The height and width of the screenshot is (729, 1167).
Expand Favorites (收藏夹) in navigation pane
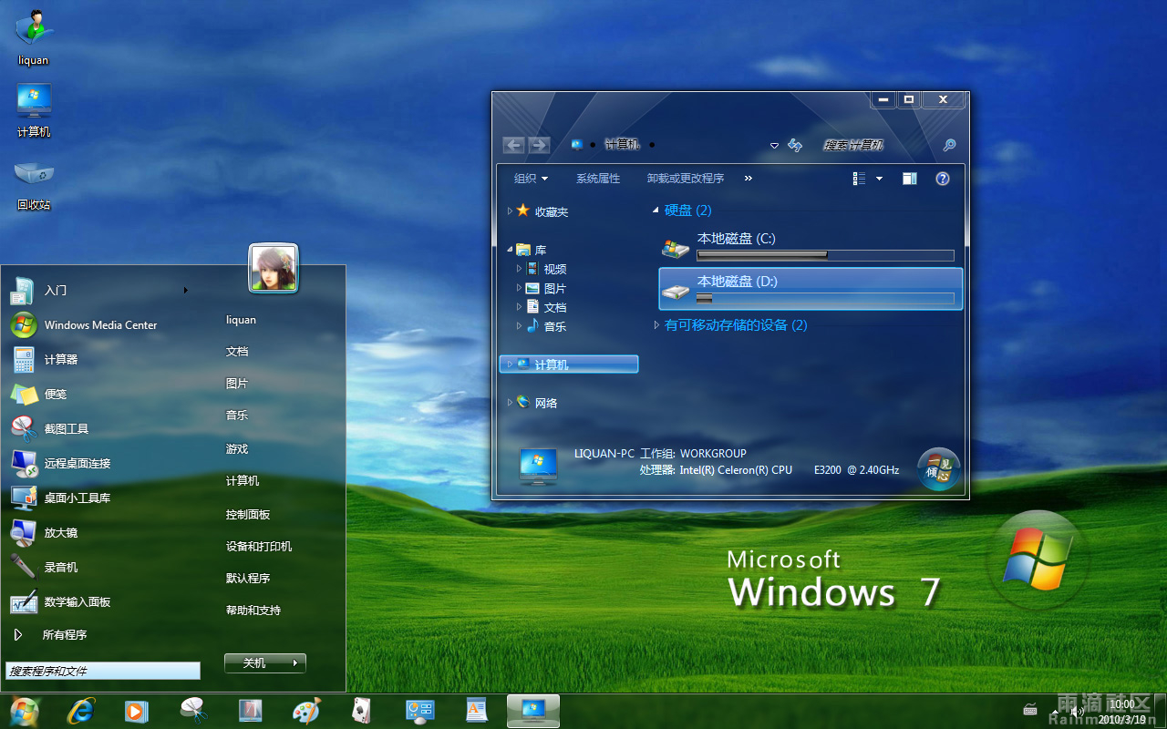pyautogui.click(x=510, y=210)
